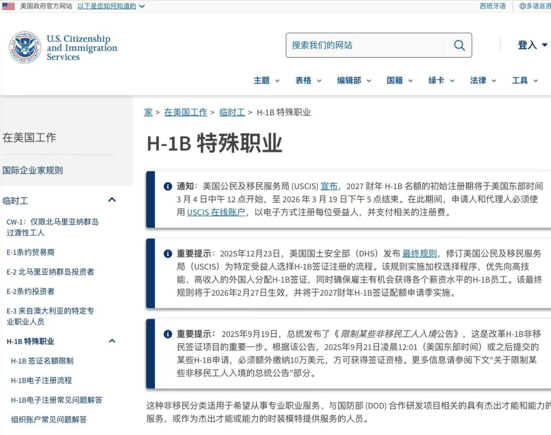This screenshot has width=551, height=435.
Task: Open the 主题 menu
Action: point(266,81)
